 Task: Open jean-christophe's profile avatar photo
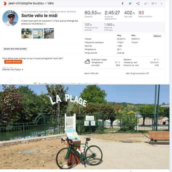coord(10,18)
